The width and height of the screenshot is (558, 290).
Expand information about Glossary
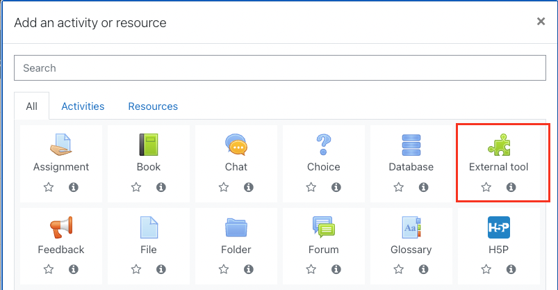424,269
